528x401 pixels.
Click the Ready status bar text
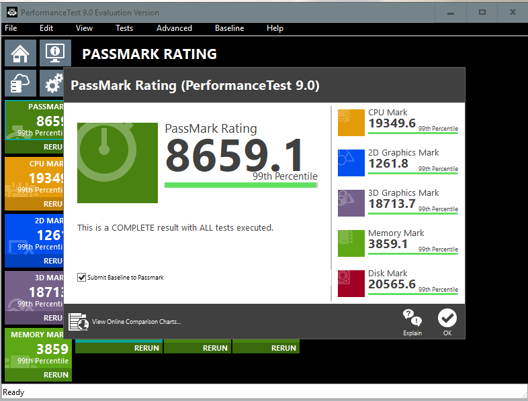click(x=13, y=392)
